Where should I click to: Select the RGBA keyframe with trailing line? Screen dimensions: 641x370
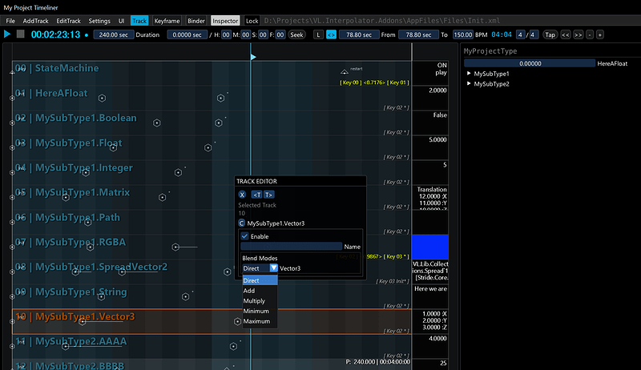[175, 247]
